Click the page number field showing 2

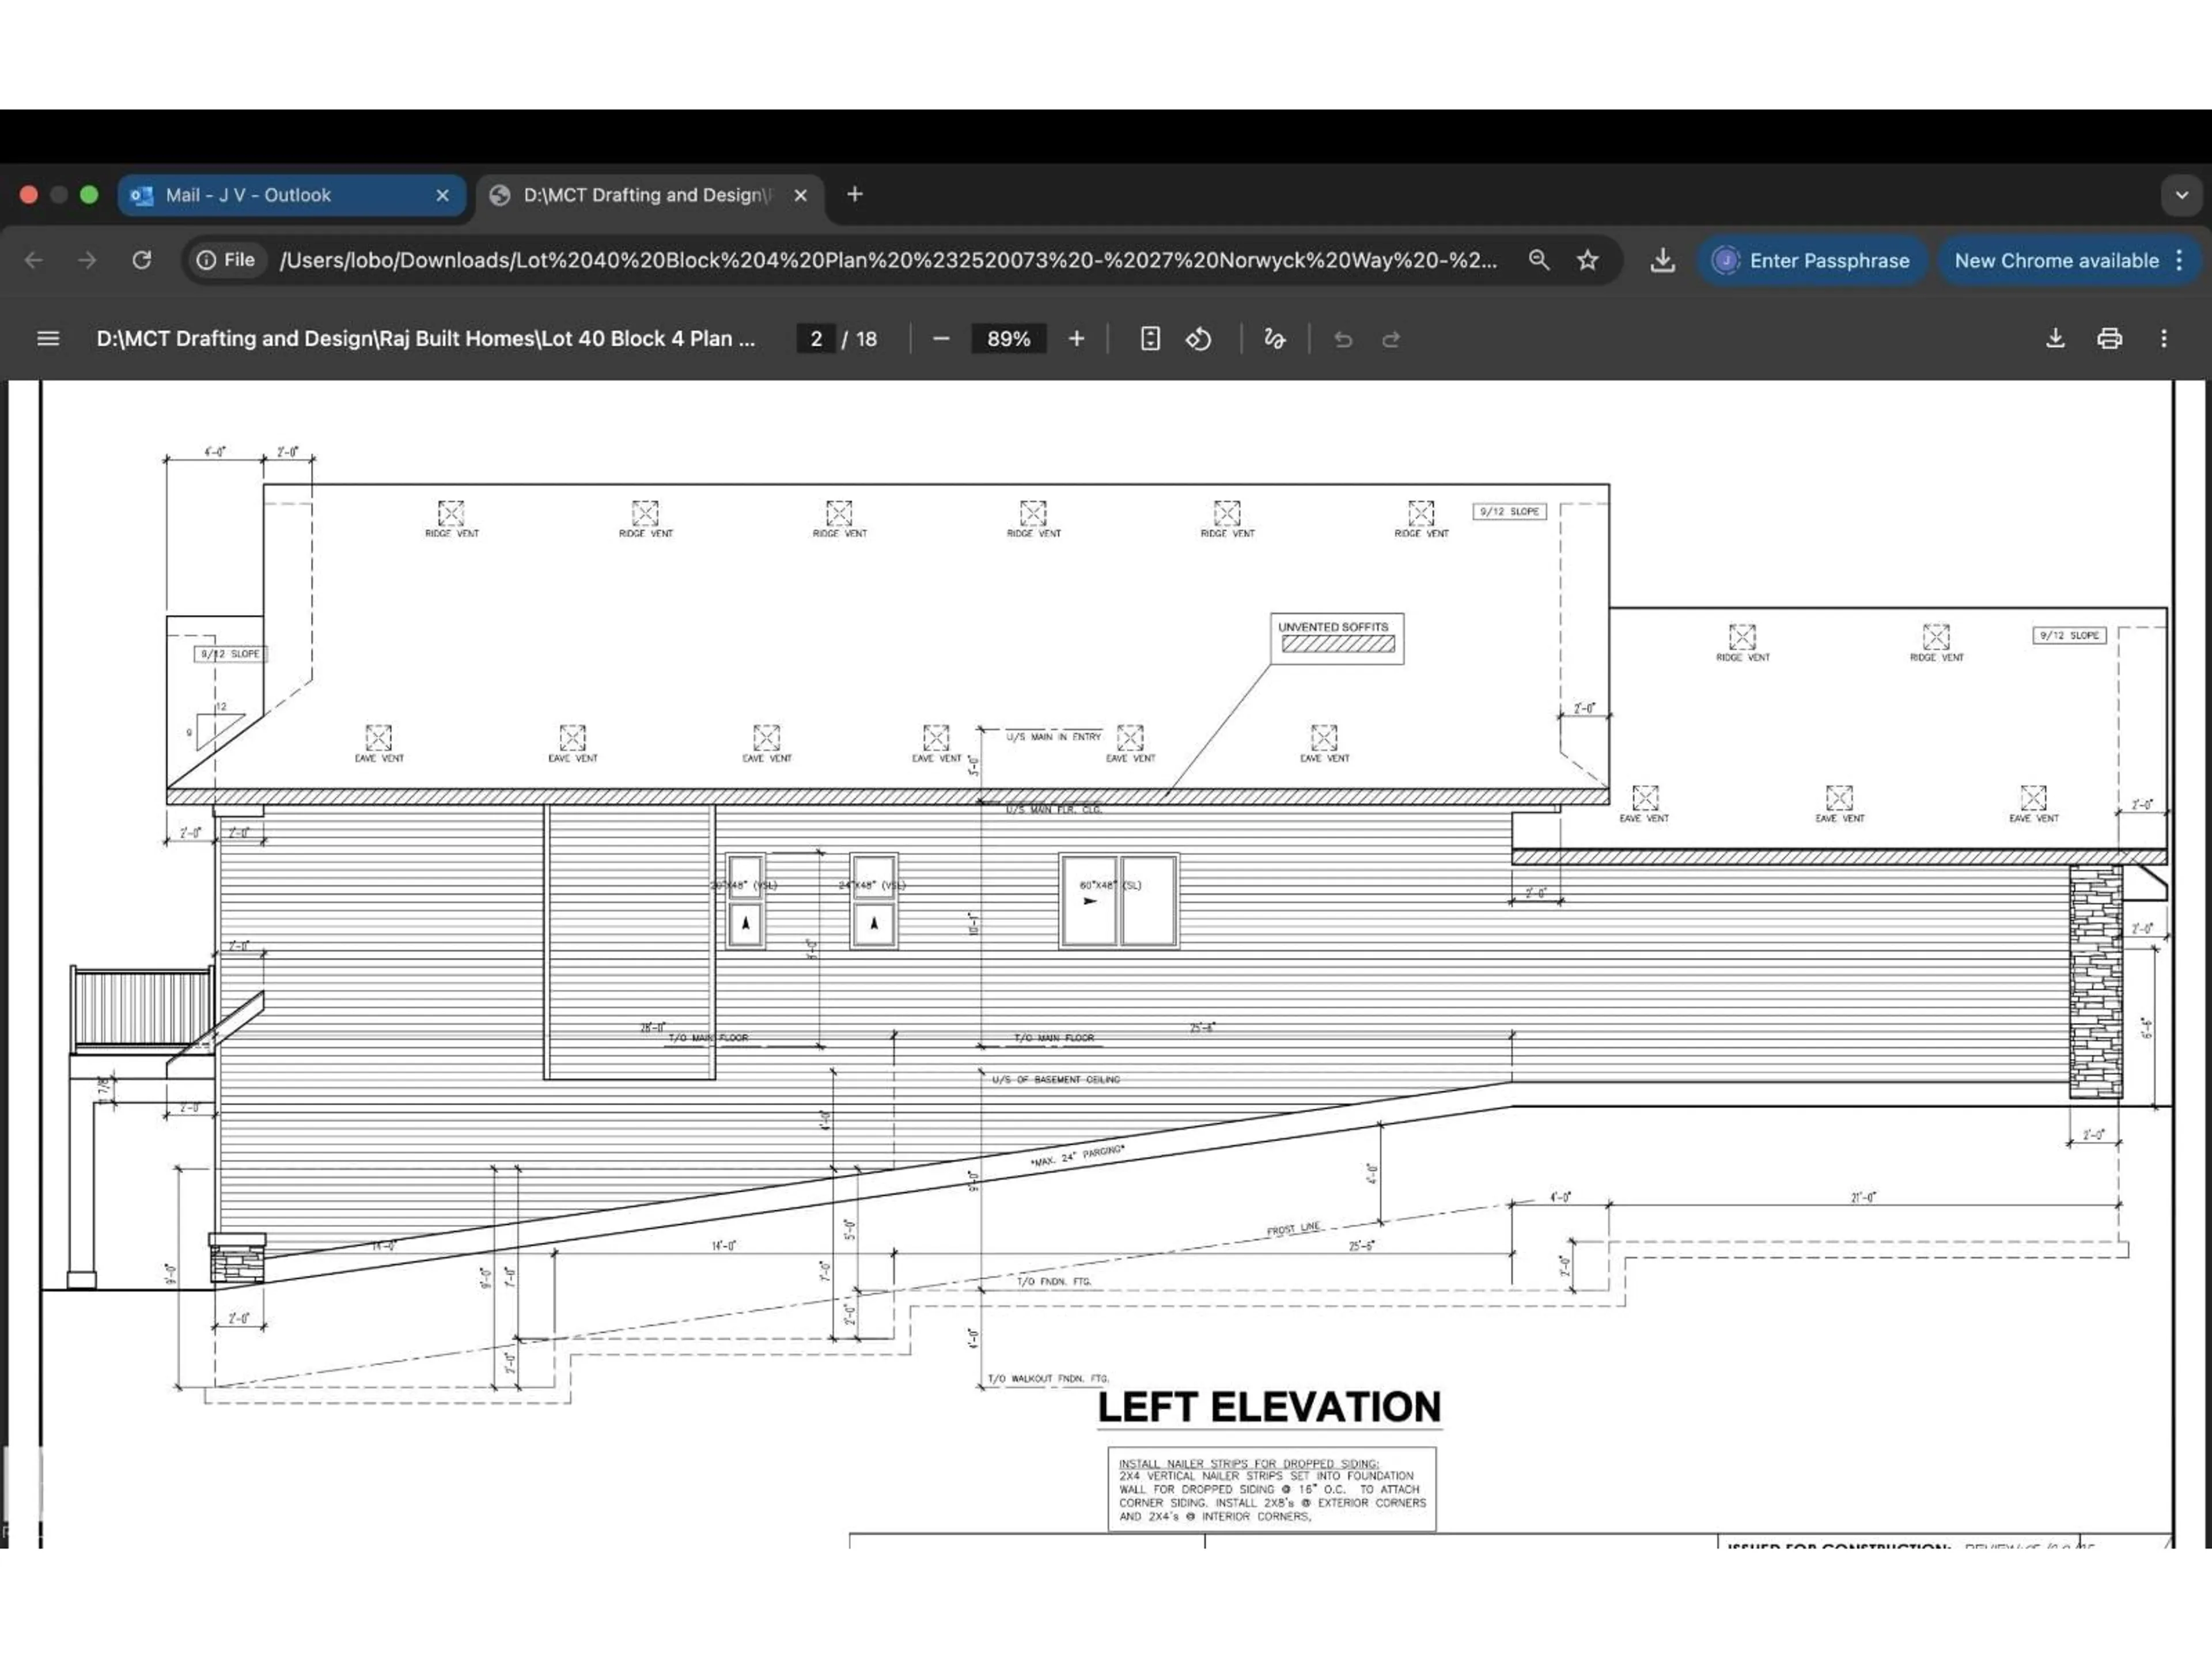coord(816,339)
